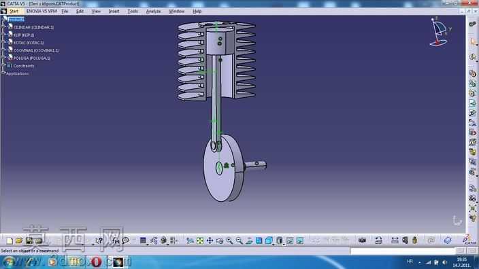Click the Assembly Design workbench icon
The image size is (479, 269).
(x=473, y=24)
